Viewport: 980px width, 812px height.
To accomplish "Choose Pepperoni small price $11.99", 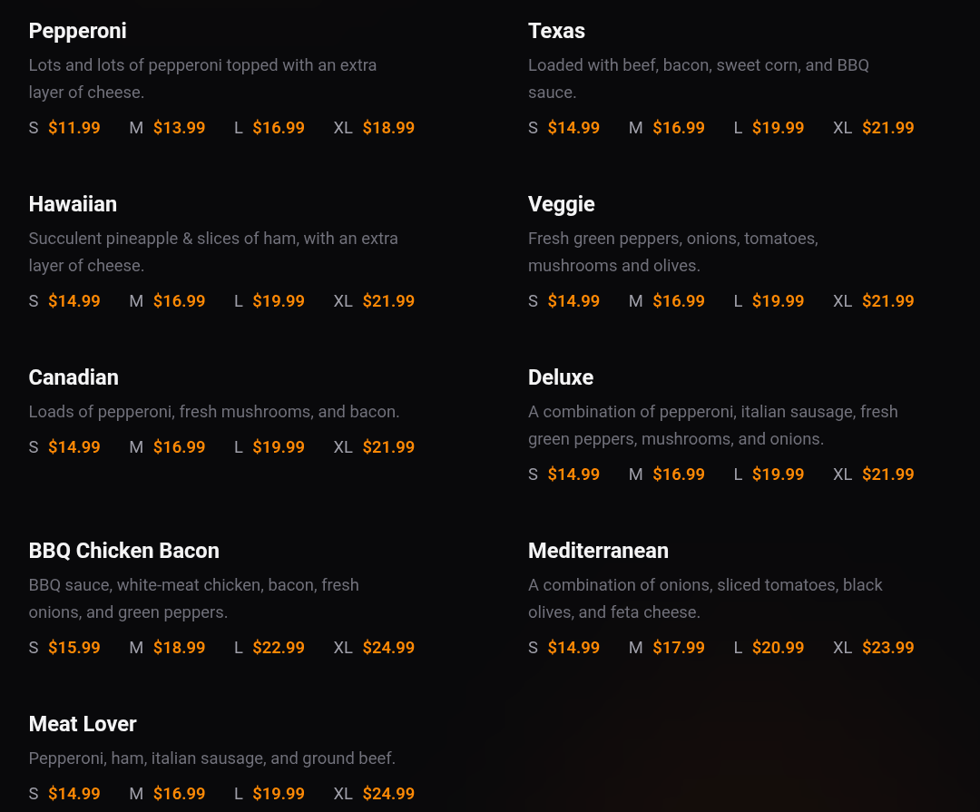I will (x=73, y=128).
